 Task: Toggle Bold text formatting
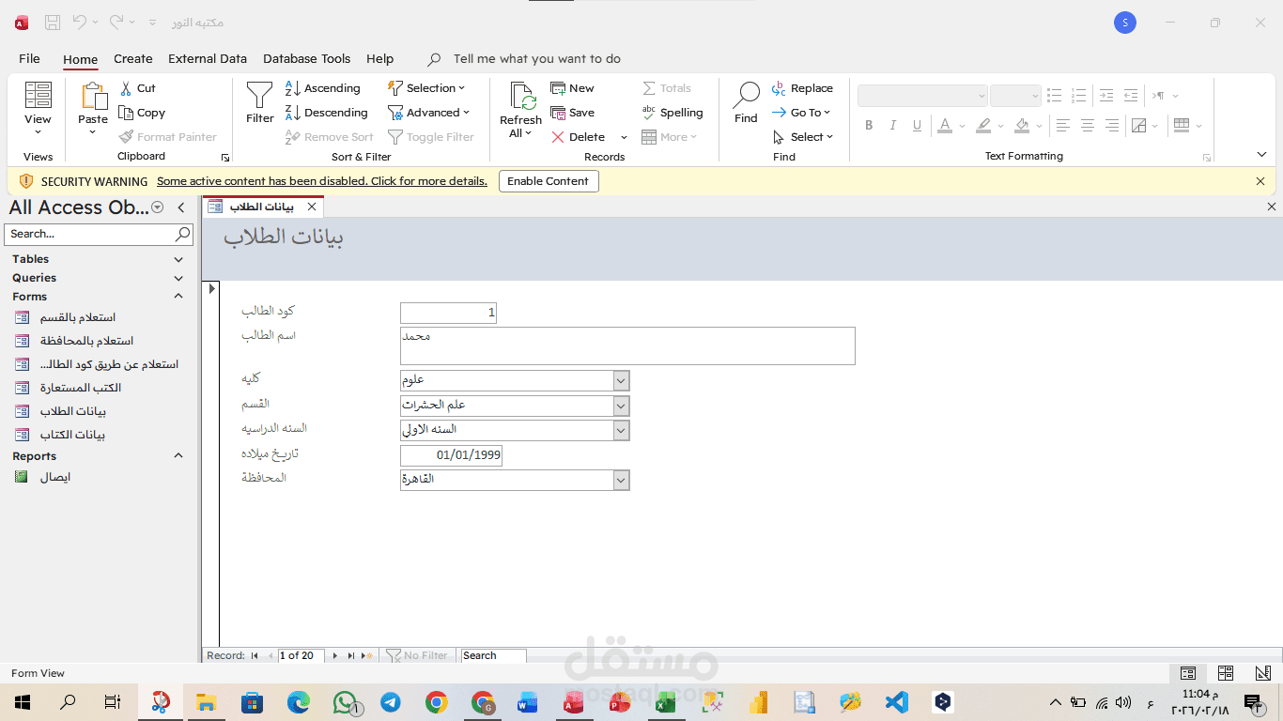869,125
